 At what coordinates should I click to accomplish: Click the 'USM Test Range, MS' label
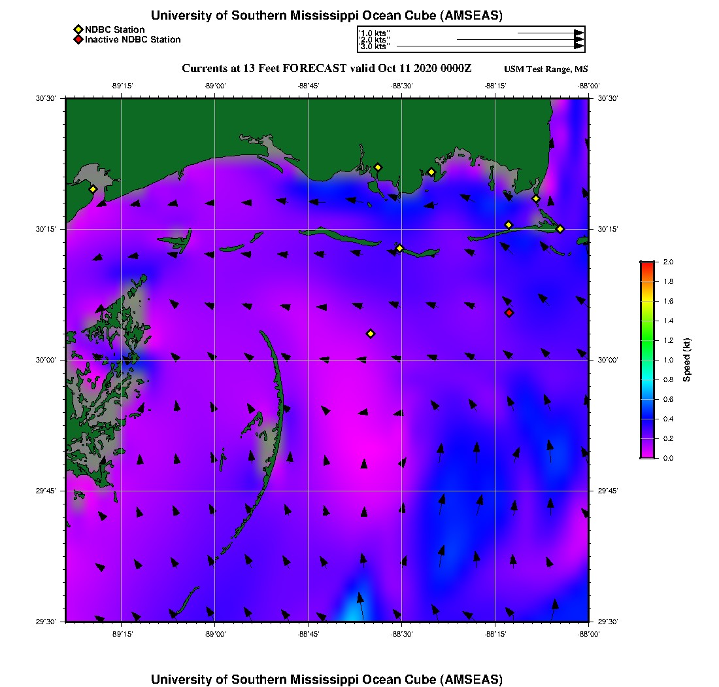(546, 69)
